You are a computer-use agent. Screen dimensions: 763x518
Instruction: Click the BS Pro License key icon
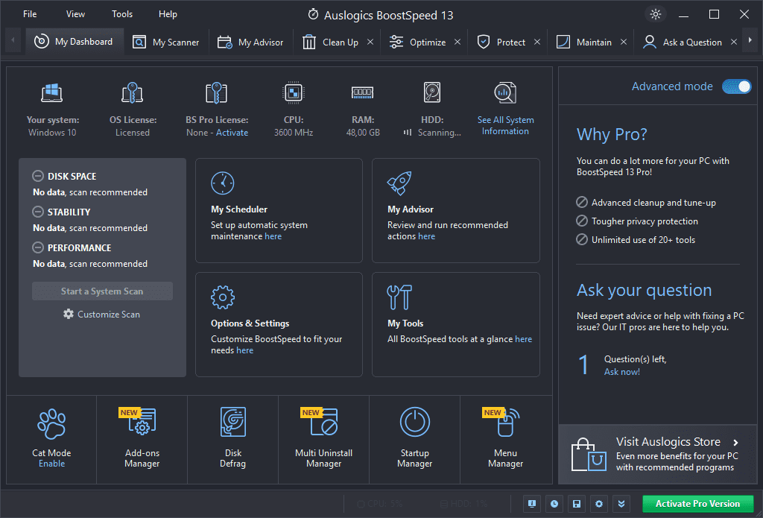pyautogui.click(x=217, y=92)
